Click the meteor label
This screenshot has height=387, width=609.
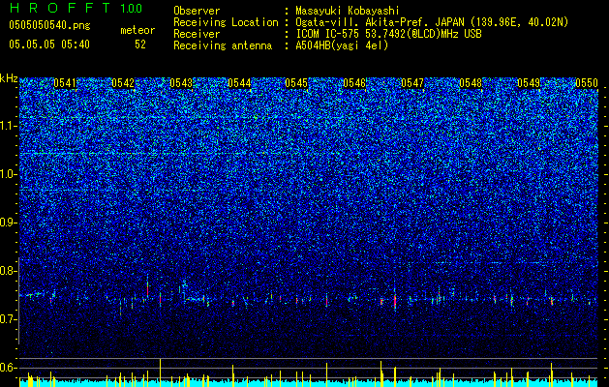[x=137, y=30]
